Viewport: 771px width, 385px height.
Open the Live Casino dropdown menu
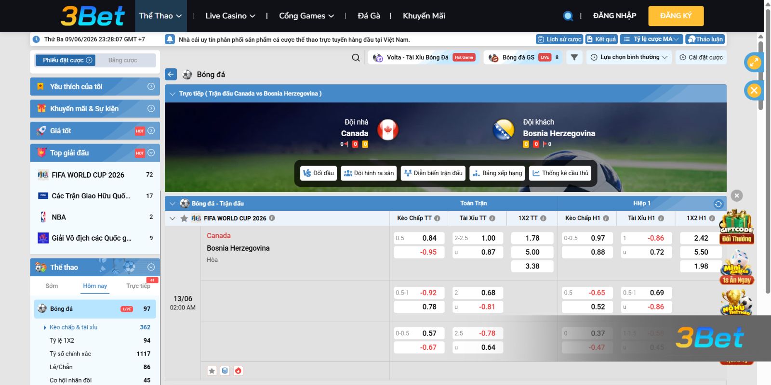point(230,16)
